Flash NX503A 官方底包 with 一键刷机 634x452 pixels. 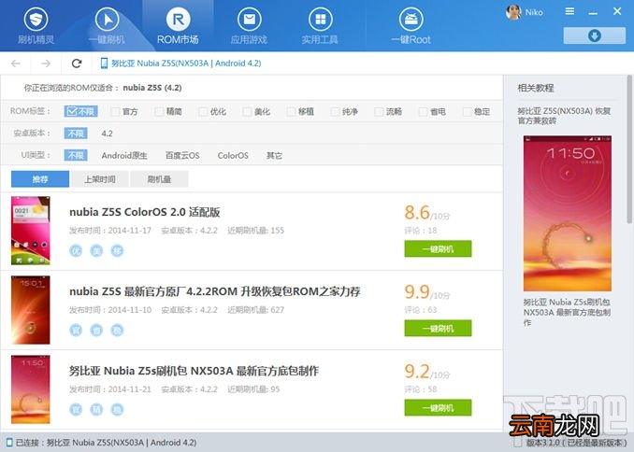pos(438,408)
